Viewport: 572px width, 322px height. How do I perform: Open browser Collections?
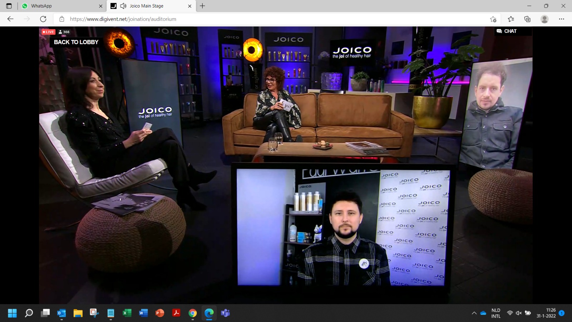[x=527, y=19]
